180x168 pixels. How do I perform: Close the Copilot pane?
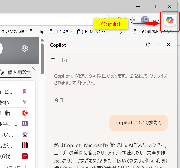(x=169, y=45)
